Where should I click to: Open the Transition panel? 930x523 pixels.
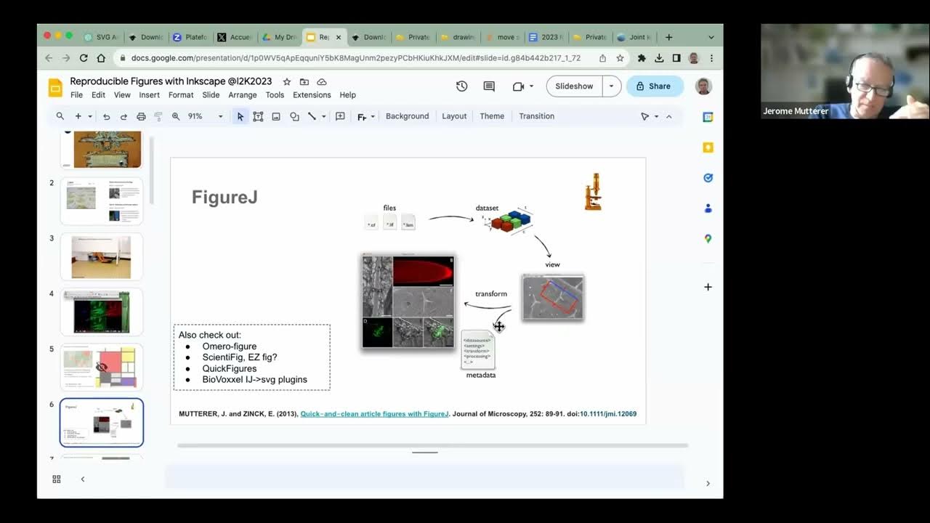536,116
